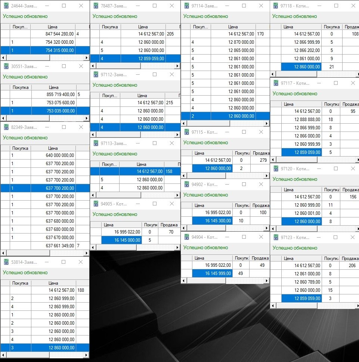Click left scroll arrow in window 97123
Viewport: 359px width, 362px height.
click(x=273, y=306)
